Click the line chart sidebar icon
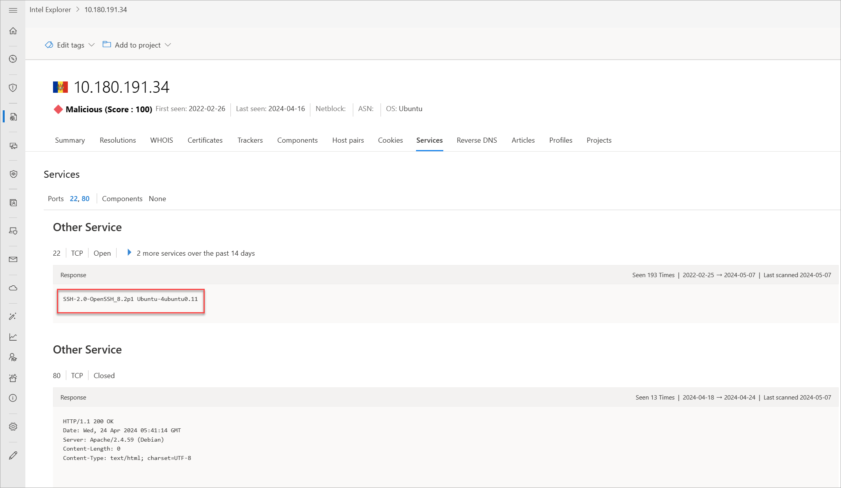Screen dimensions: 841x488 tap(13, 337)
